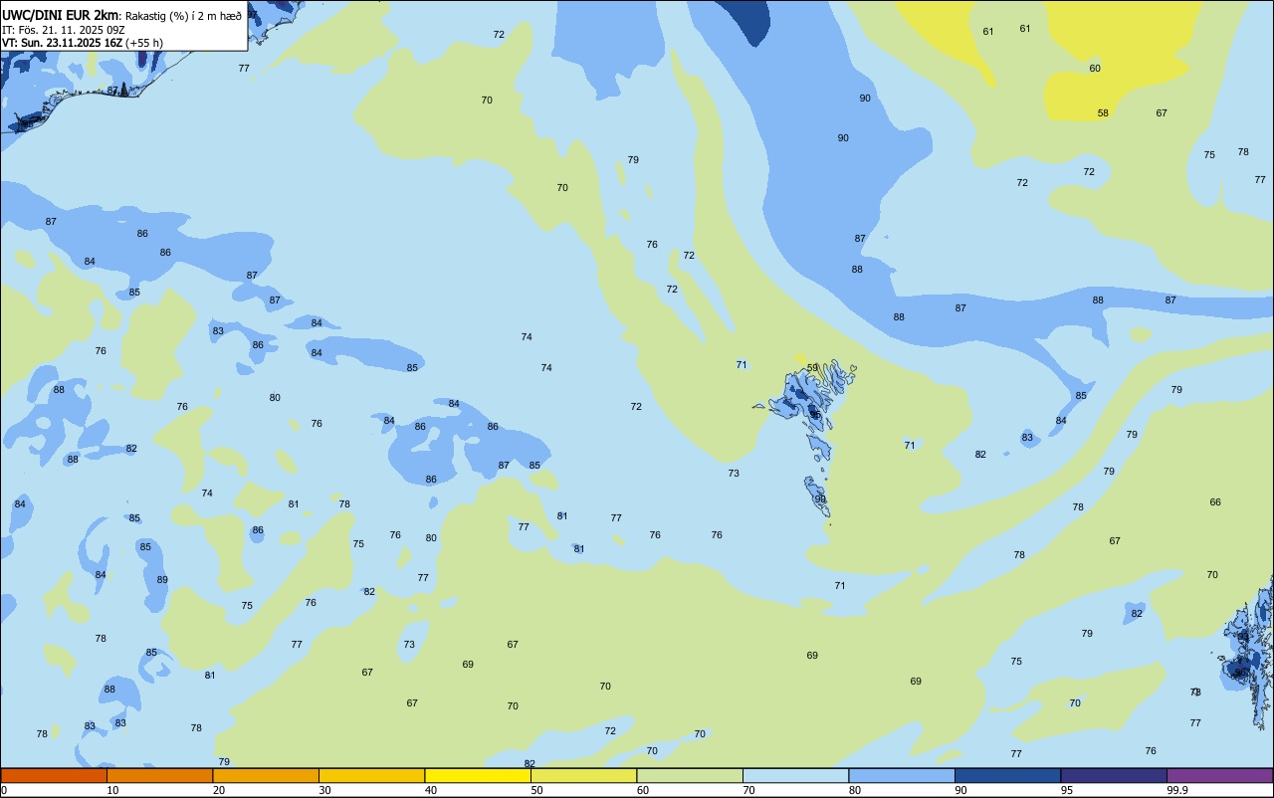Click the dark orange 0–10 legend swatch
Viewport: 1274px width, 798px height.
pyautogui.click(x=54, y=775)
